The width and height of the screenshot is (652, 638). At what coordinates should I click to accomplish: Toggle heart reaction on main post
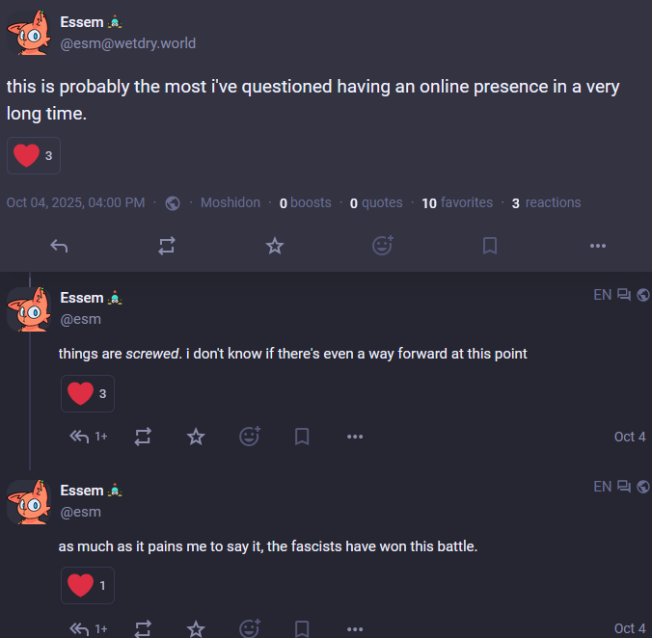point(34,155)
